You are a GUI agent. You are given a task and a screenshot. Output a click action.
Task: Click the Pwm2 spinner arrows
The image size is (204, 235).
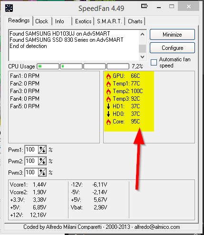[x=42, y=161]
